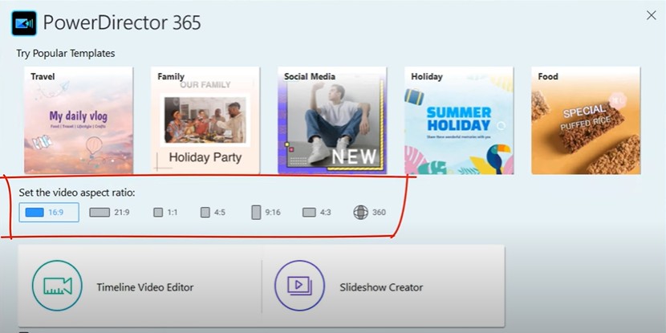Choose the 21:9 aspect ratio
Image resolution: width=666 pixels, height=333 pixels.
[109, 213]
